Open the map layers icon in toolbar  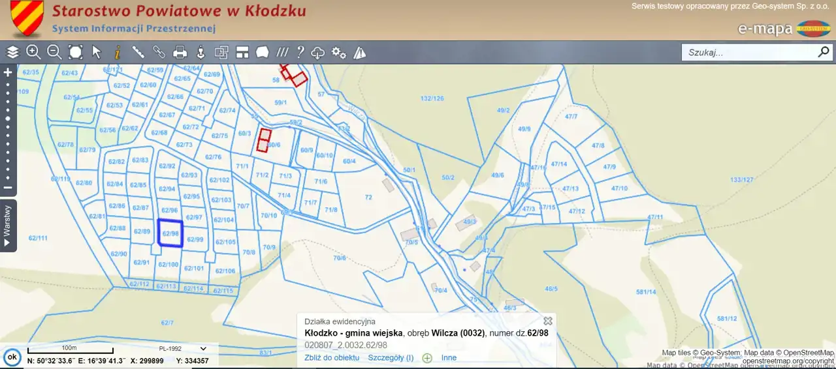(12, 52)
